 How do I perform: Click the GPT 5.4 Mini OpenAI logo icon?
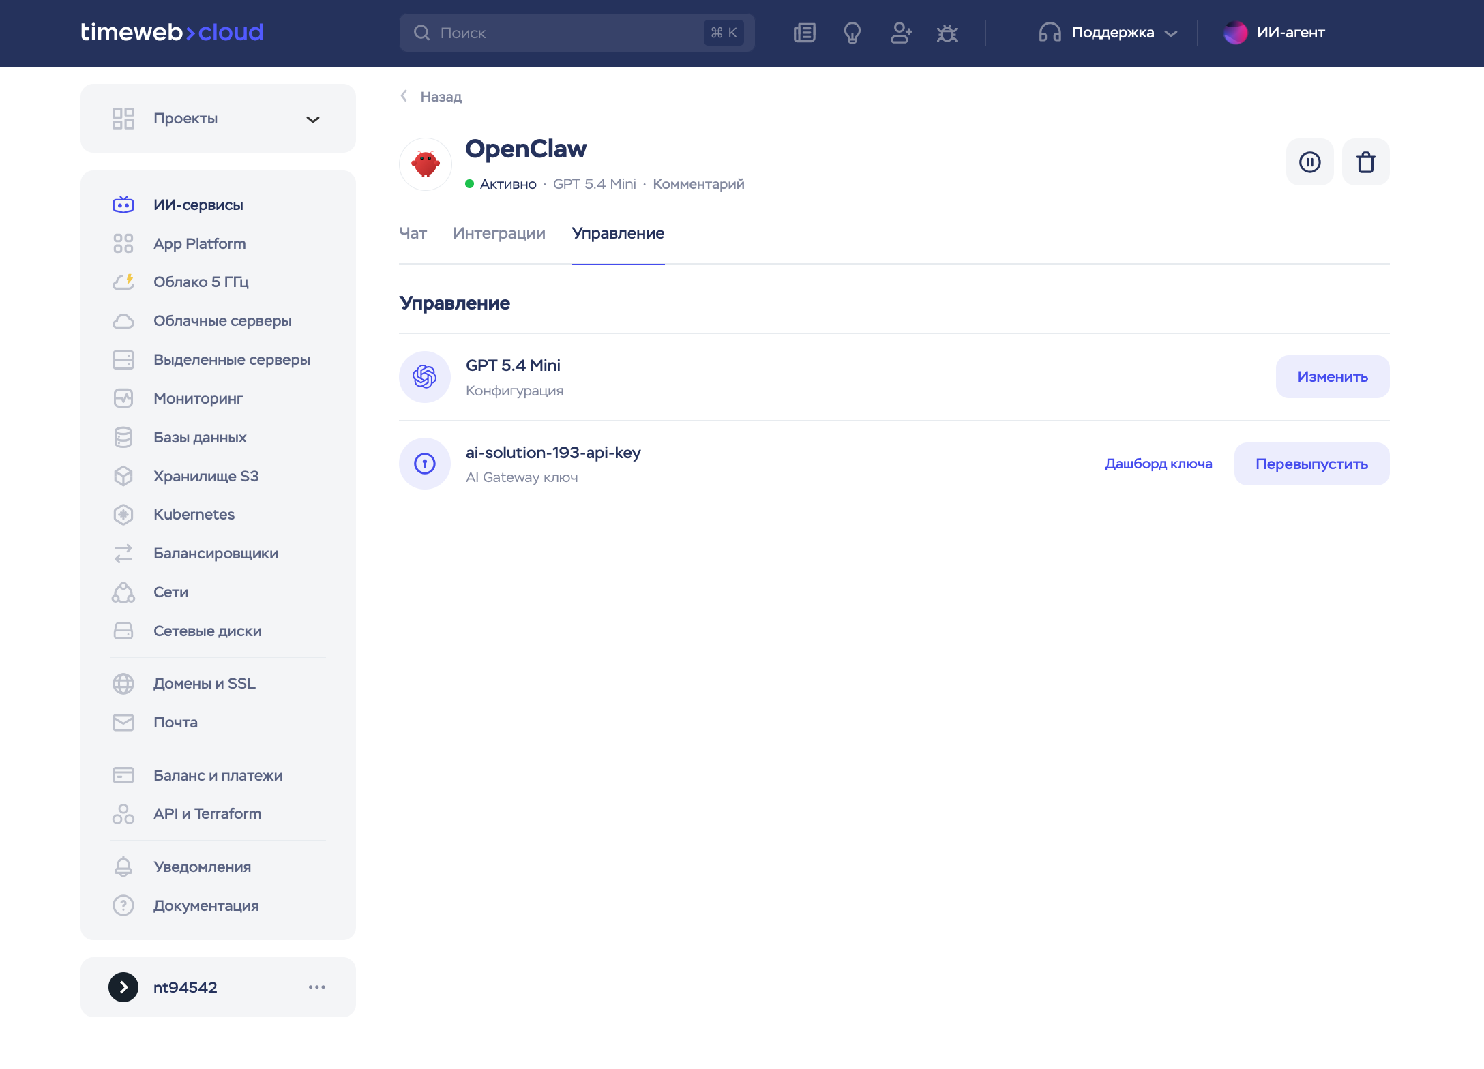(x=425, y=377)
